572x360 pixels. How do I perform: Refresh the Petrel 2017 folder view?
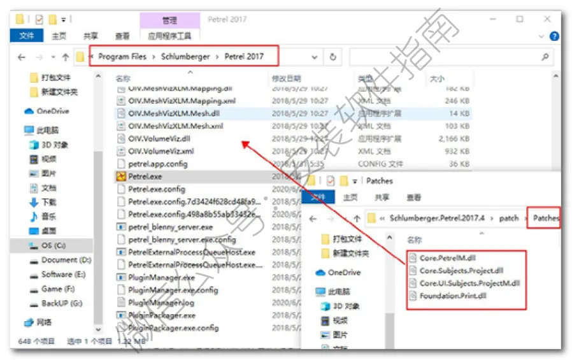click(x=332, y=57)
